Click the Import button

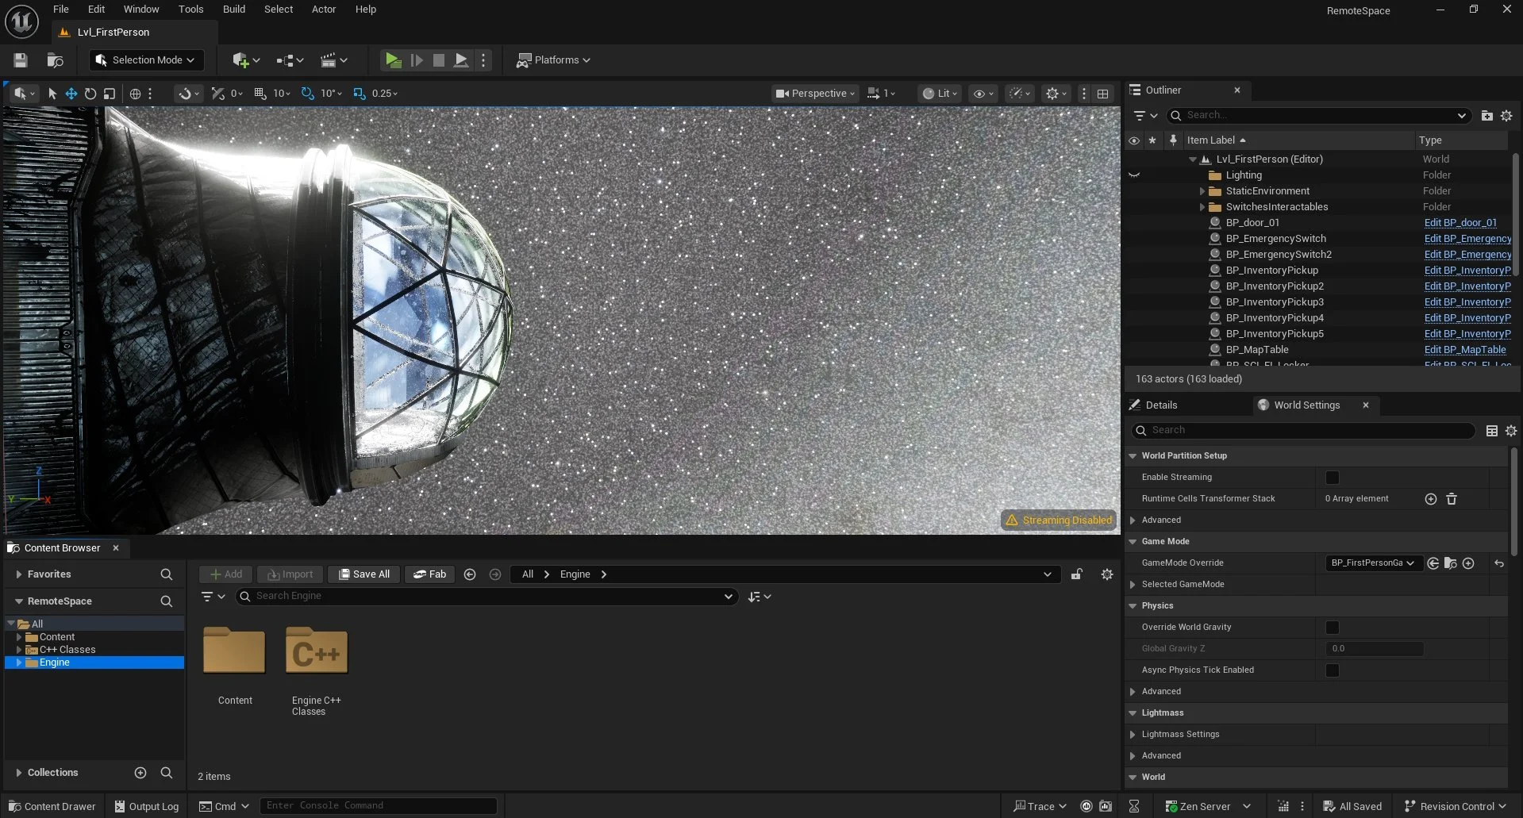coord(290,574)
